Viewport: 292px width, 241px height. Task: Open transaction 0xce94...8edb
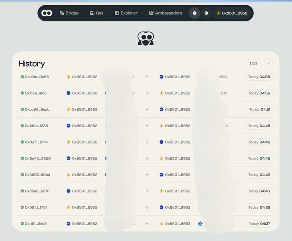37,109
